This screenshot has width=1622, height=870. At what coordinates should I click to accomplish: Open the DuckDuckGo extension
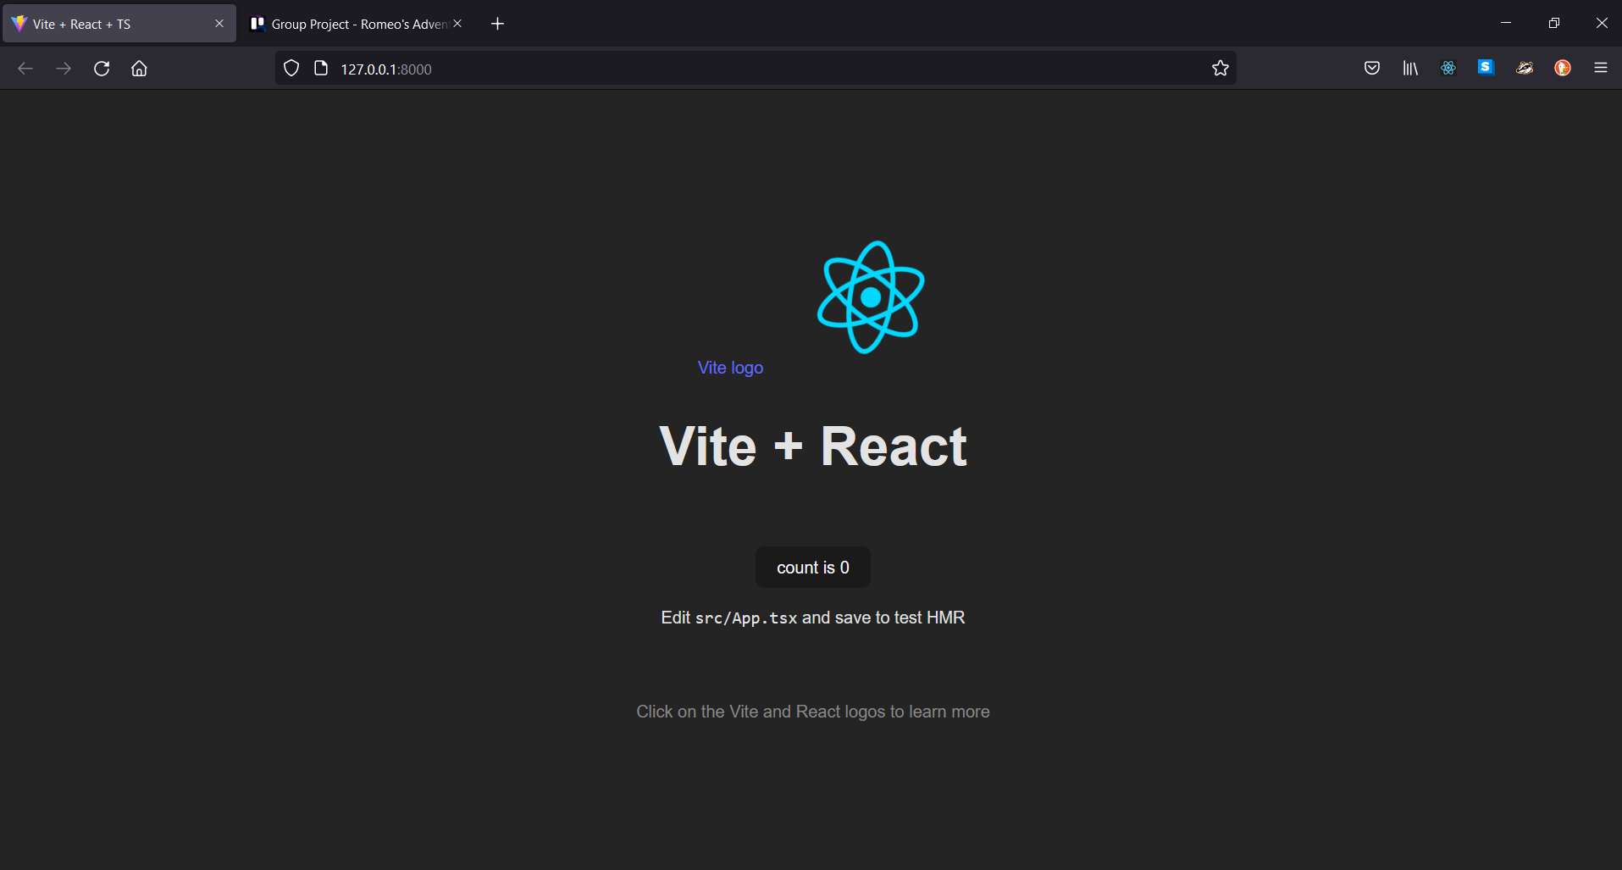pos(1563,69)
